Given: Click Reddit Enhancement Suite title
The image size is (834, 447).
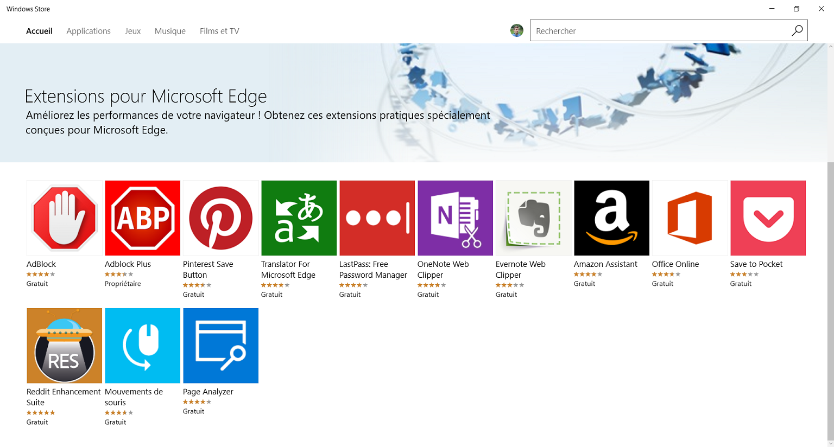Looking at the screenshot, I should [x=64, y=397].
